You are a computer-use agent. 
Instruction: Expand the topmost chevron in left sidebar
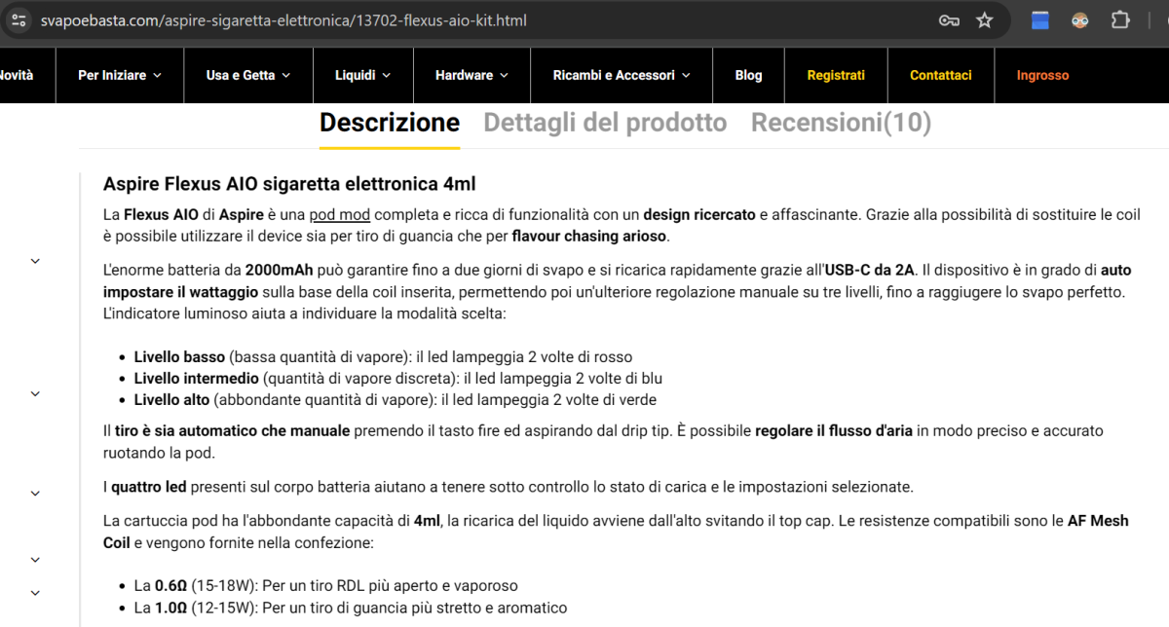35,261
